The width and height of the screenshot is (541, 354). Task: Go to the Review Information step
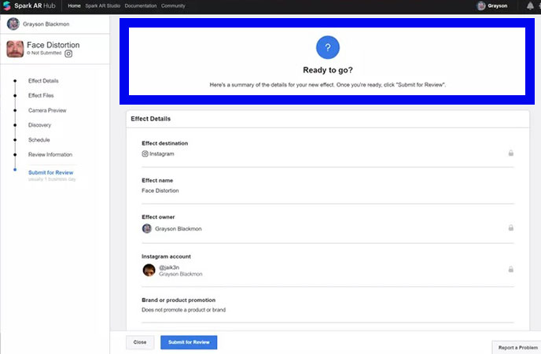(x=50, y=154)
